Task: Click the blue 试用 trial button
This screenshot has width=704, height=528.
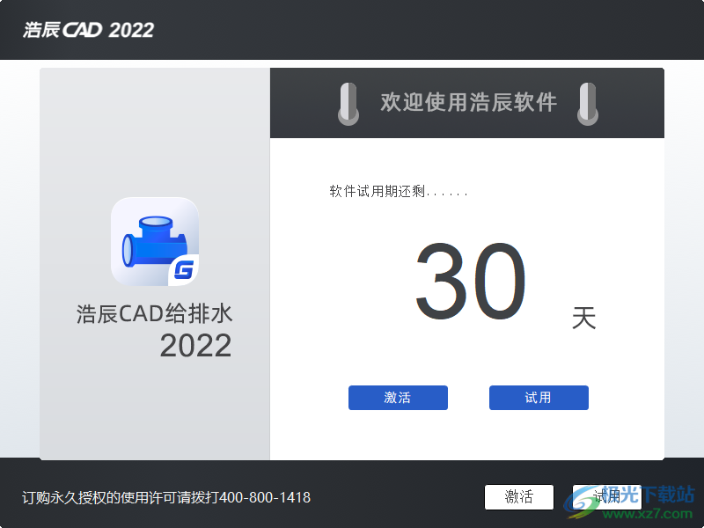Action: (539, 398)
